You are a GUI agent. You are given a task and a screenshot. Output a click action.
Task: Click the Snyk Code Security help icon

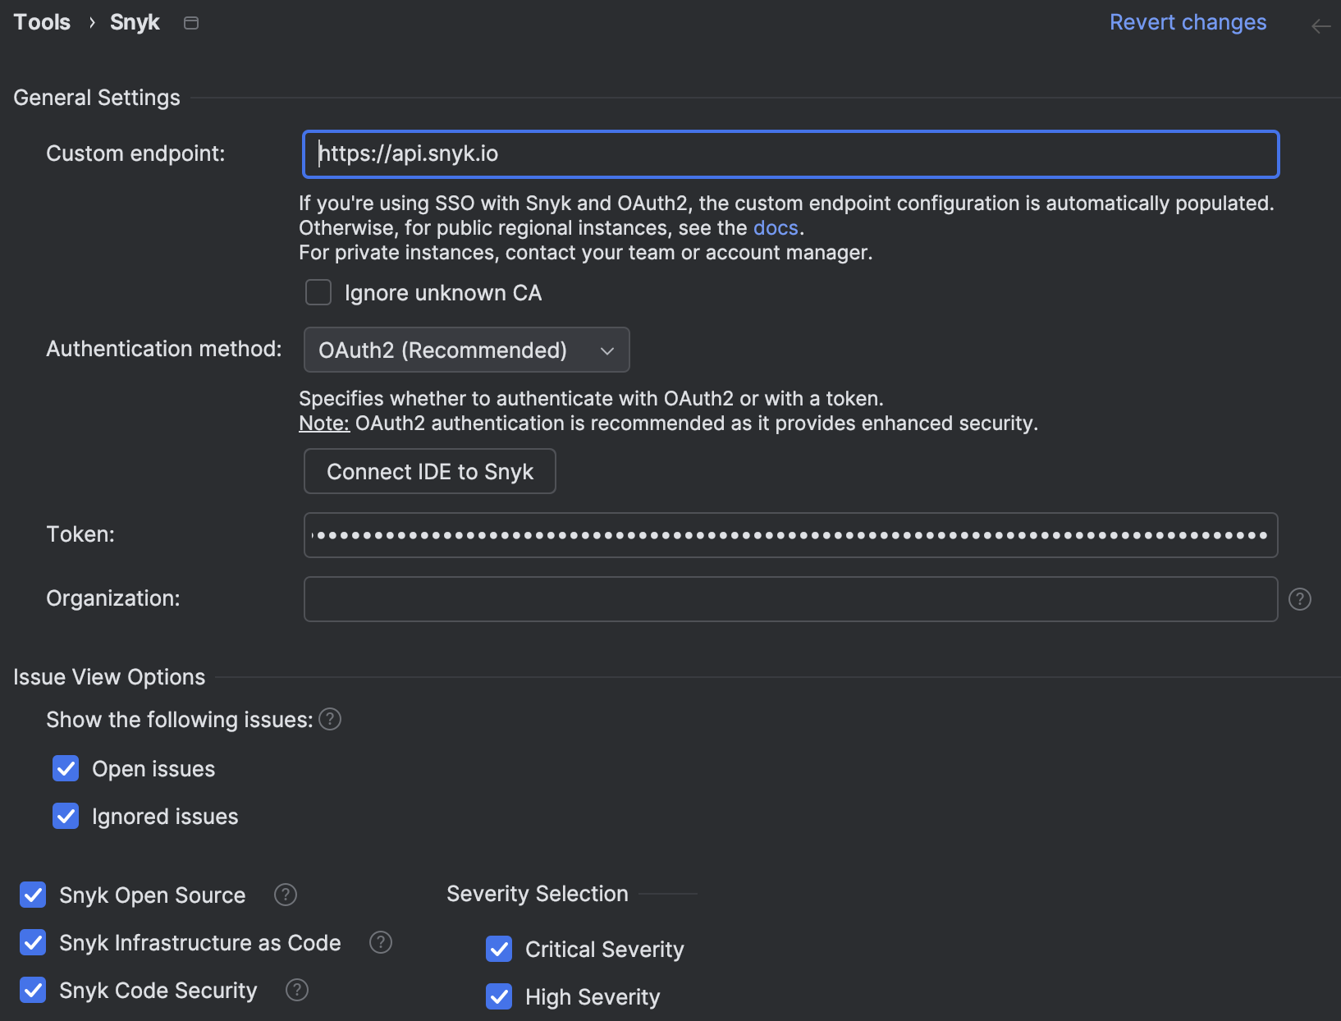297,990
